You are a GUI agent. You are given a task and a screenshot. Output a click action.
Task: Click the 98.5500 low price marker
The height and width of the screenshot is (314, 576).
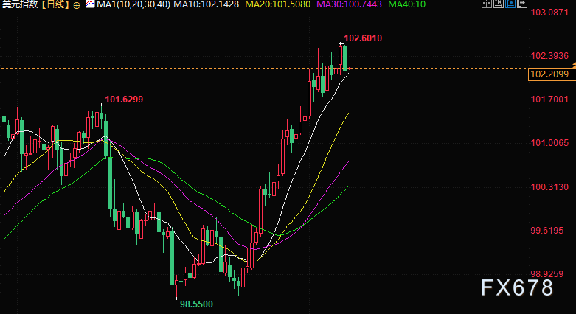tap(196, 304)
